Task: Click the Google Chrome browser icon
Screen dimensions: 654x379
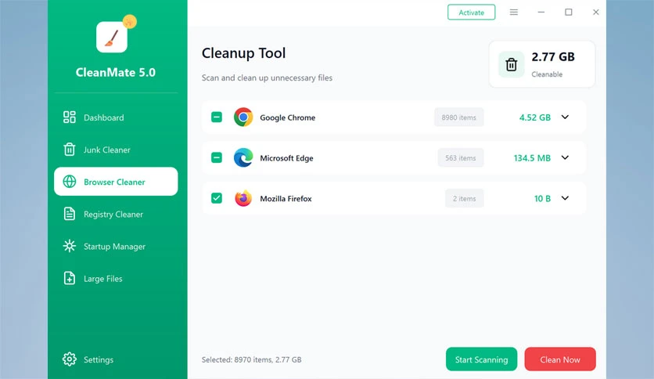Action: [243, 117]
